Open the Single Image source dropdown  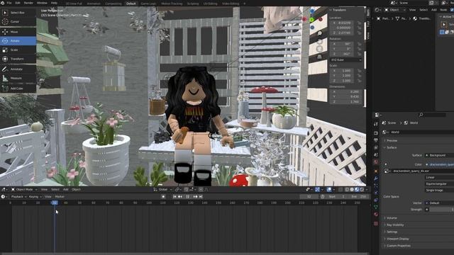pyautogui.click(x=439, y=190)
